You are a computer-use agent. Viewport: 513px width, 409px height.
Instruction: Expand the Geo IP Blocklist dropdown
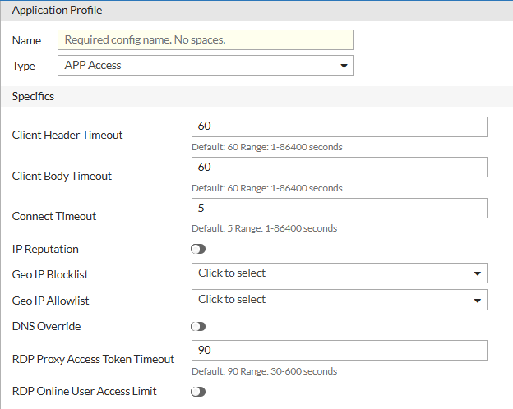[339, 273]
